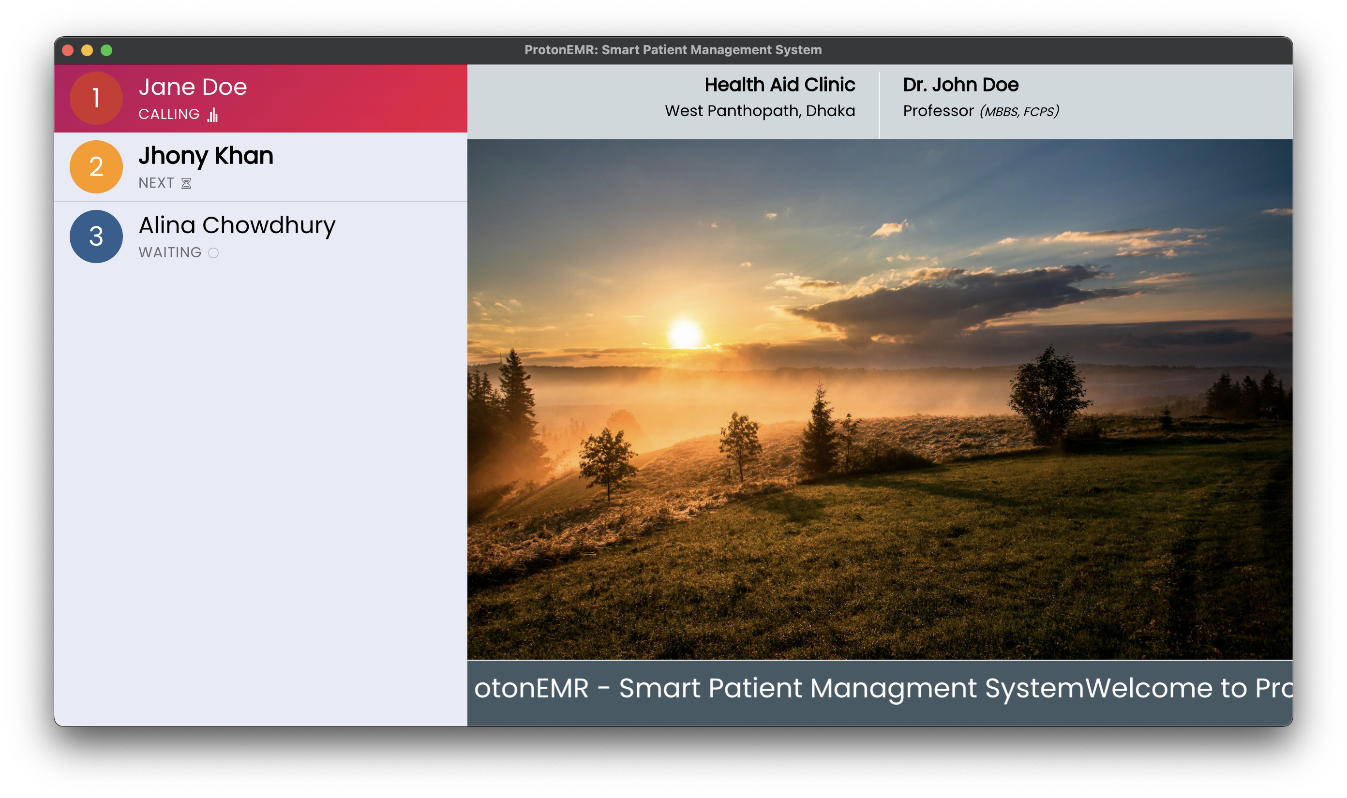
Task: Select the blue number 3 badge
Action: click(x=96, y=236)
